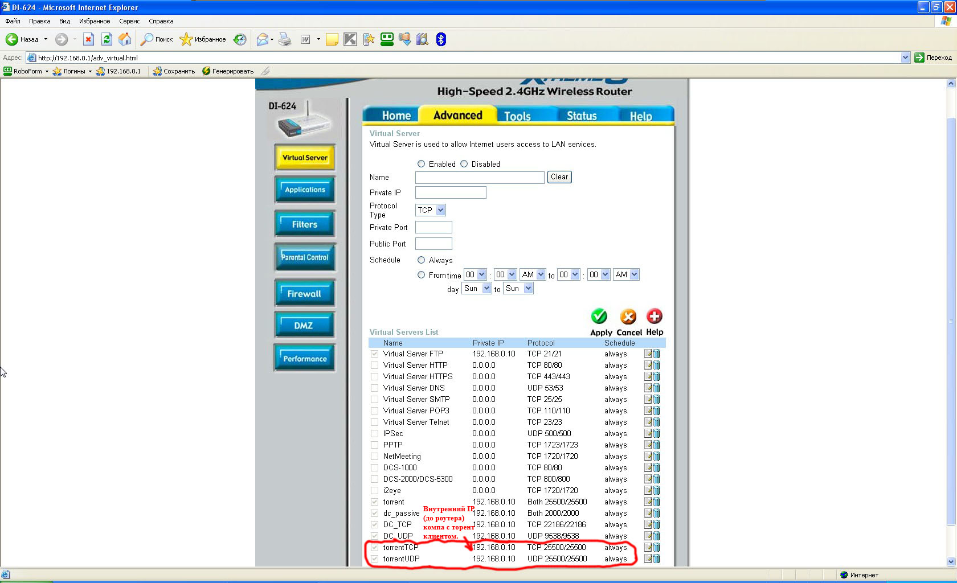This screenshot has height=583, width=957.
Task: Click the Private IP input field
Action: click(x=451, y=192)
